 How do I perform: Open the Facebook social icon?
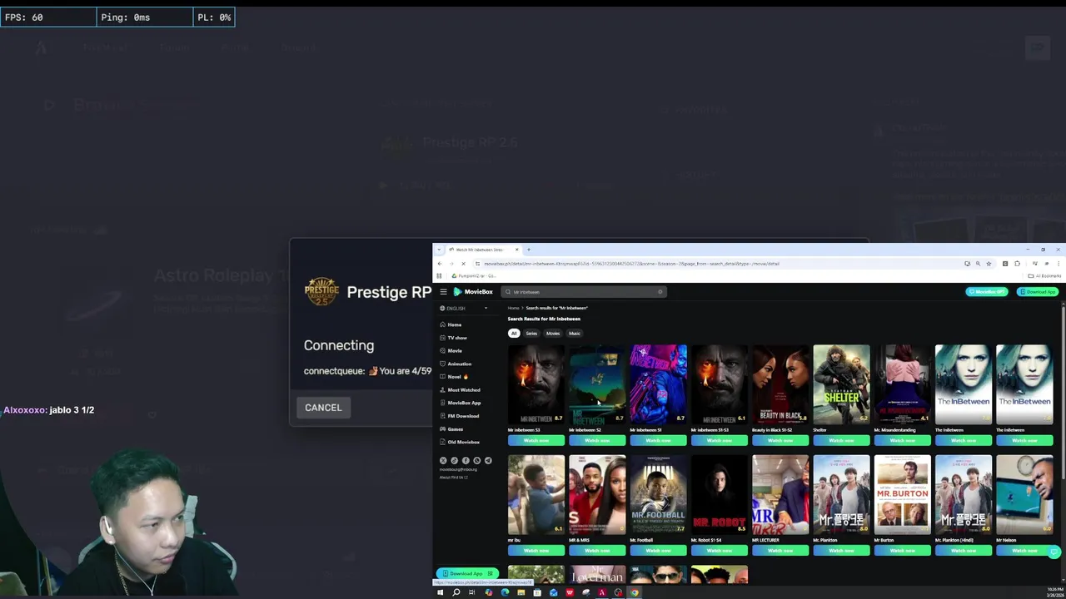(x=466, y=460)
